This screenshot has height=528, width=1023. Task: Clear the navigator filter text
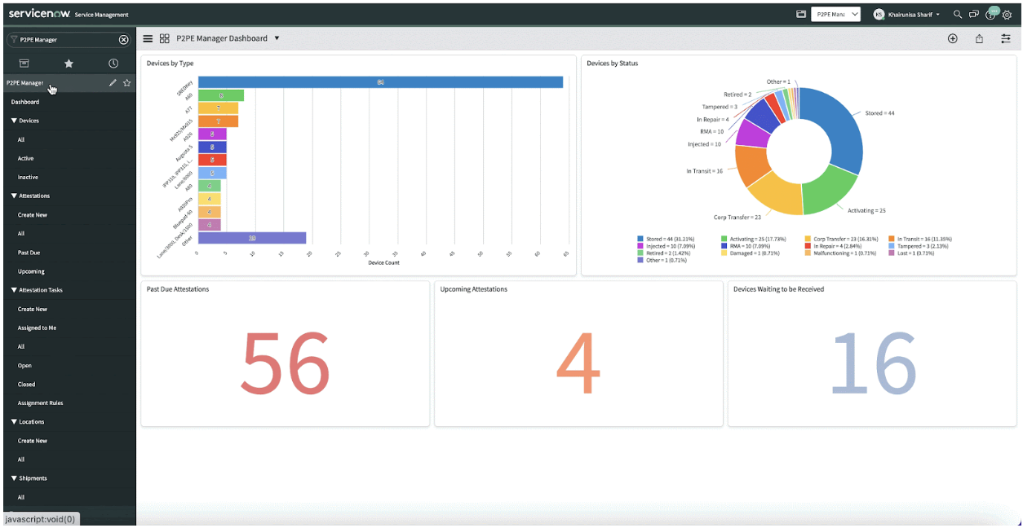[123, 39]
